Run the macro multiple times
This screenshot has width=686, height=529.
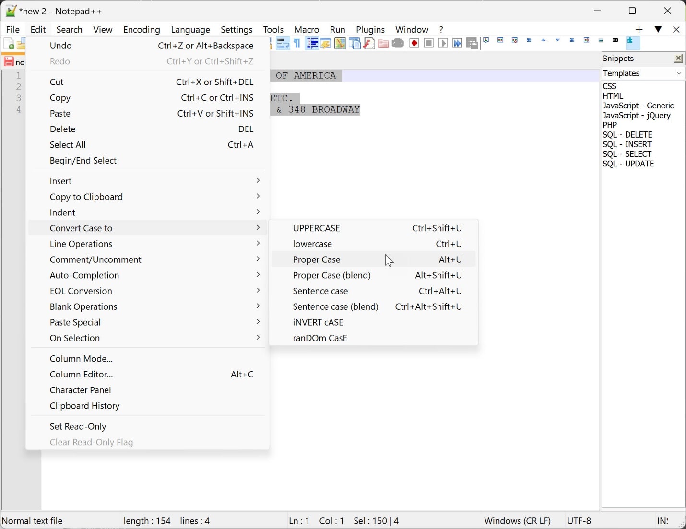tap(457, 43)
